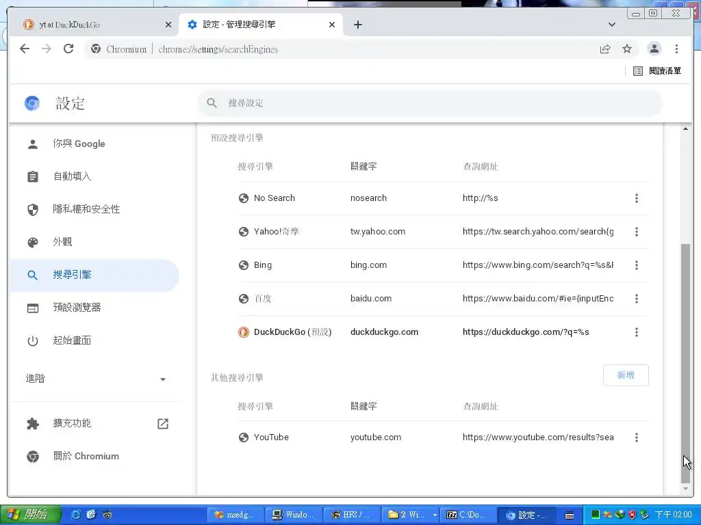This screenshot has height=525, width=701.
Task: Click the Windo... taskbar window button
Action: point(293,515)
